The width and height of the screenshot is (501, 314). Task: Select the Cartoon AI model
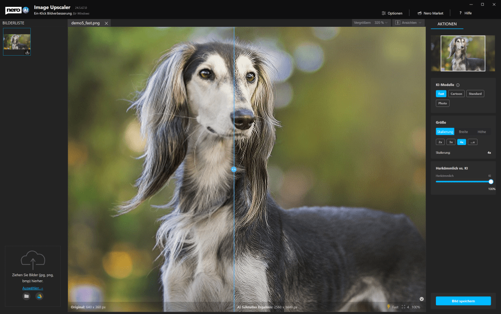(x=456, y=94)
